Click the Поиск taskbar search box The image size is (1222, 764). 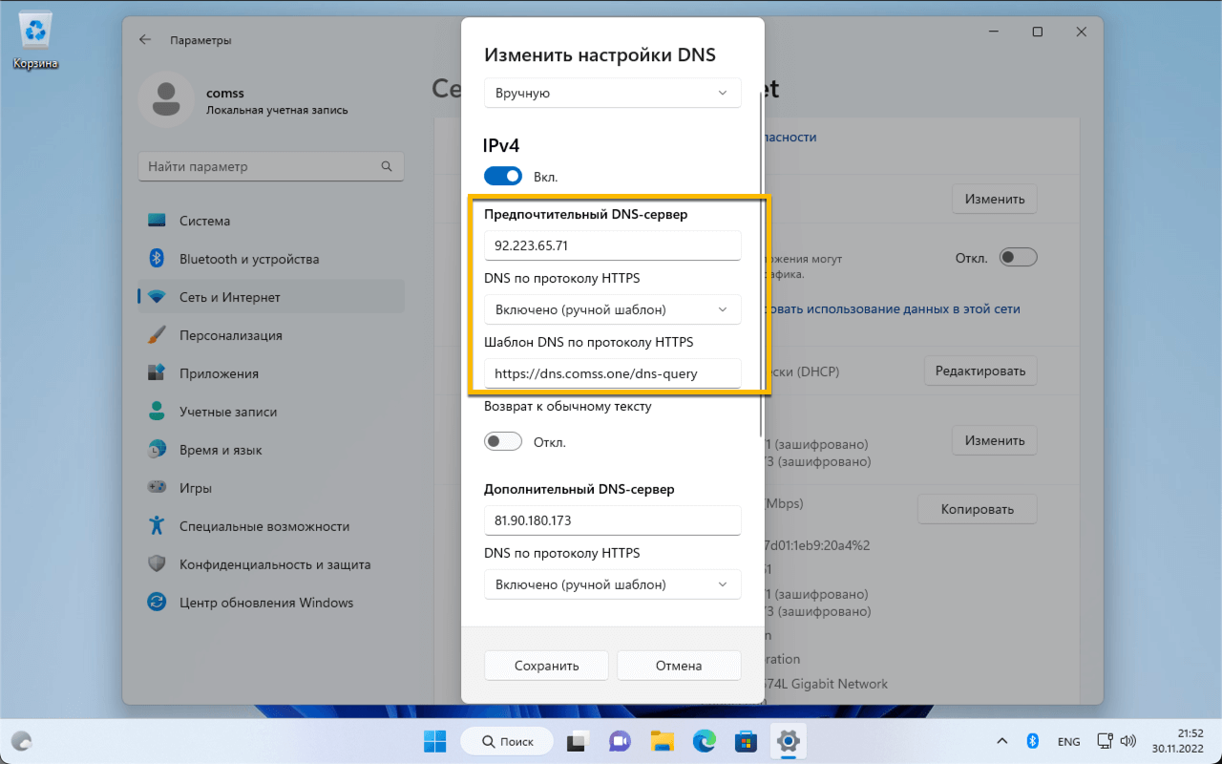tap(507, 741)
